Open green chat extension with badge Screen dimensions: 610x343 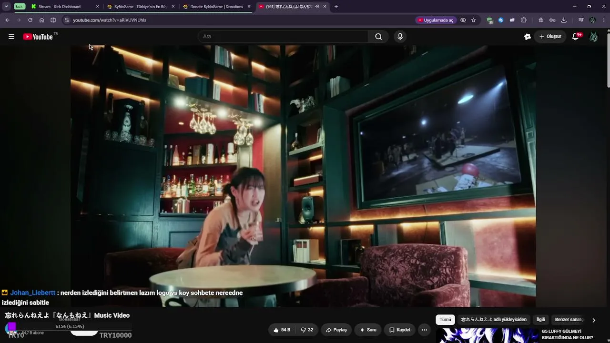tap(489, 20)
